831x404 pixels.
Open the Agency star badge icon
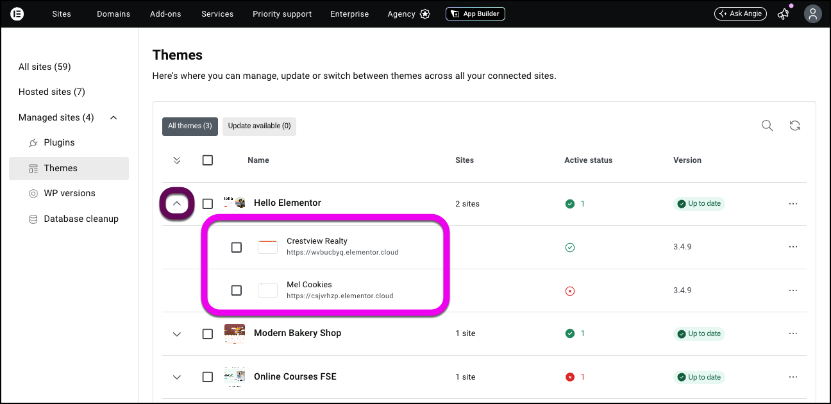(x=425, y=14)
